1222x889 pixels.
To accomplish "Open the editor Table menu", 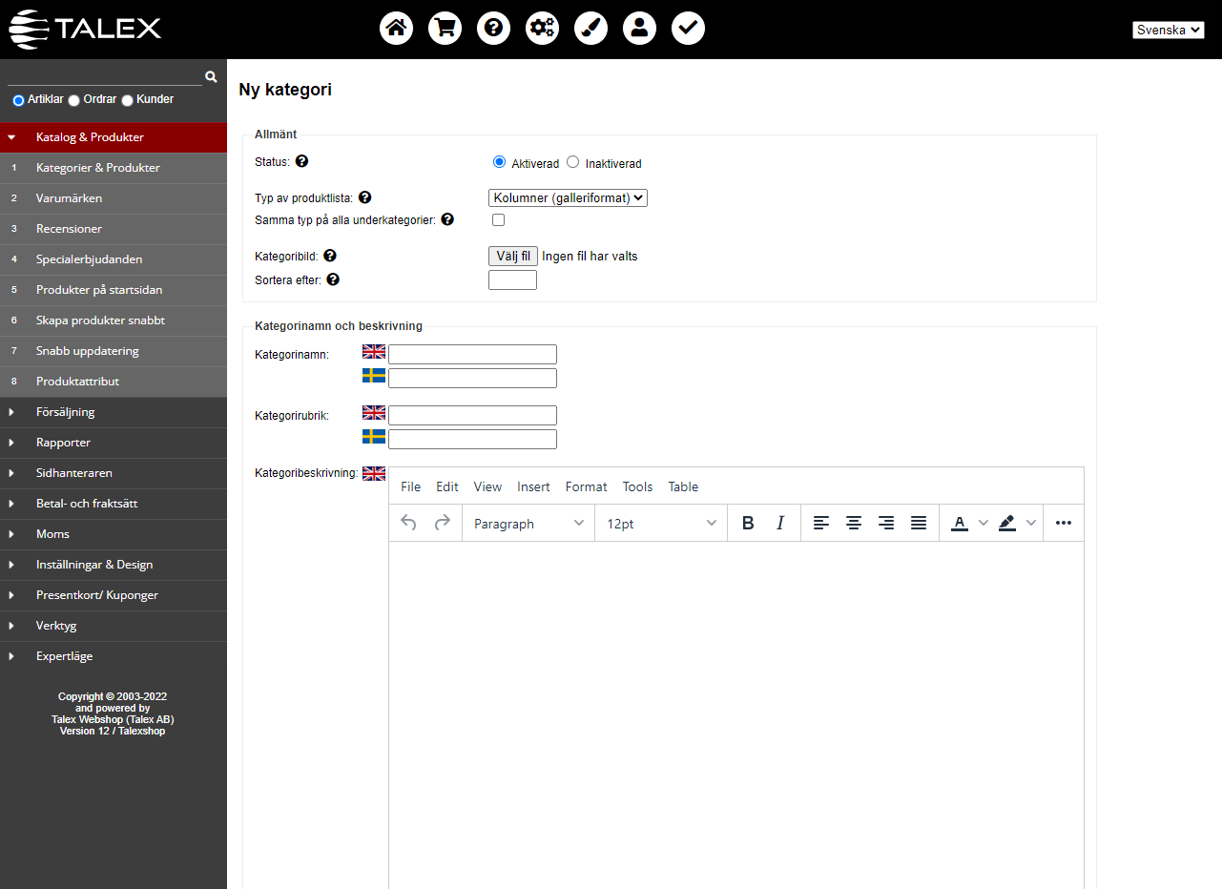I will pyautogui.click(x=683, y=486).
